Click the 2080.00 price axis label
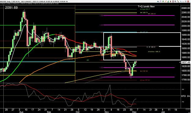 (x=185, y=8)
